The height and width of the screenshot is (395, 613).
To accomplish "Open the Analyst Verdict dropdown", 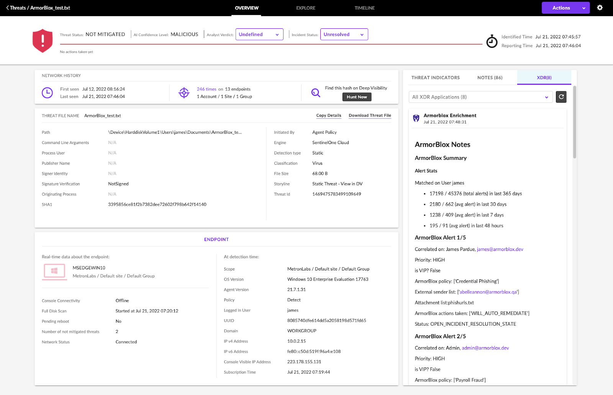I will 259,34.
